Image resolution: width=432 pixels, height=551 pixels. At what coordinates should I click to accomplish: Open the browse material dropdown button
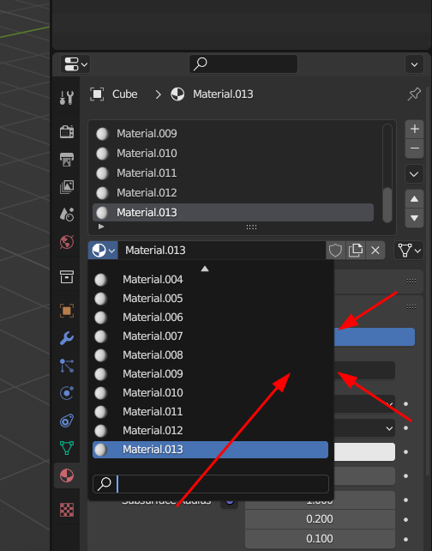point(103,251)
